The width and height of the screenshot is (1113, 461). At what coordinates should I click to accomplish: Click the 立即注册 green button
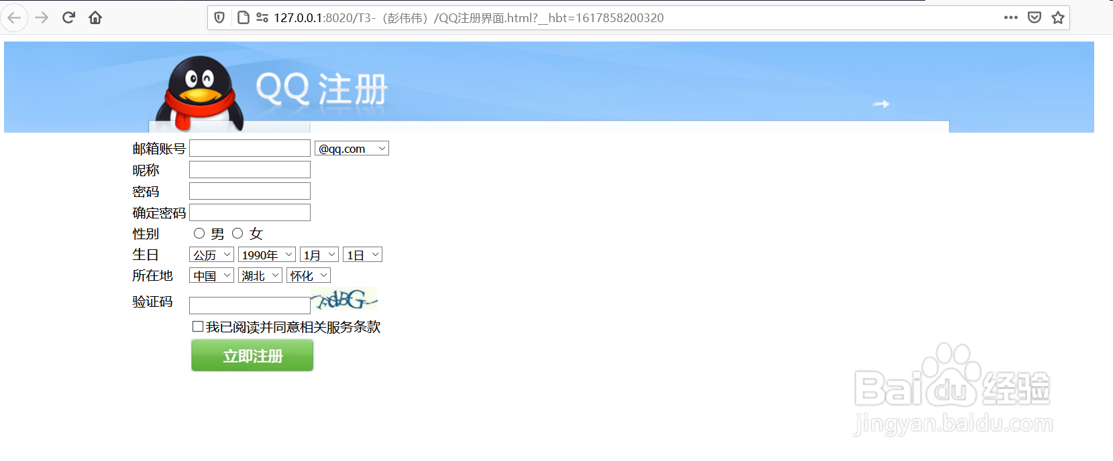point(252,355)
